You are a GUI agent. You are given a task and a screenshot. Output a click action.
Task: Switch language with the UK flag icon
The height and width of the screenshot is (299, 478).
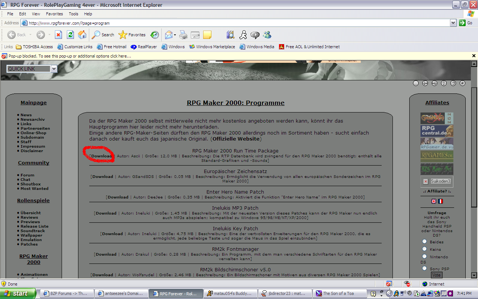(x=434, y=201)
